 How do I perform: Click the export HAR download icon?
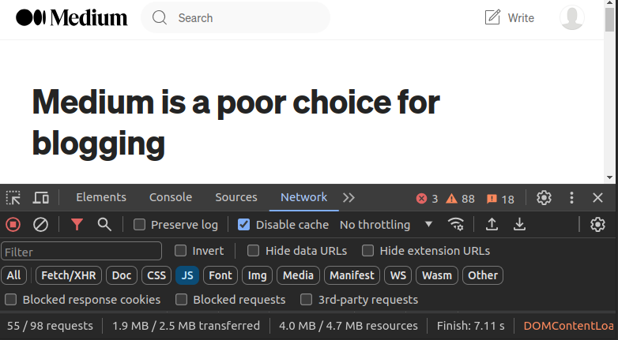coord(519,225)
